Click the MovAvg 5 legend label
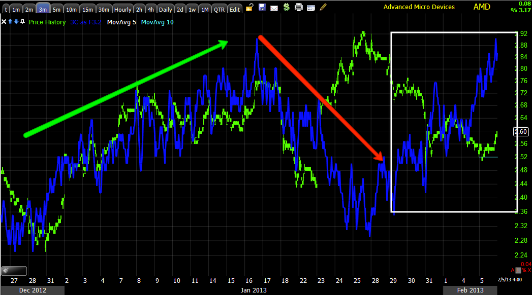This screenshot has height=295, width=532. pyautogui.click(x=121, y=22)
